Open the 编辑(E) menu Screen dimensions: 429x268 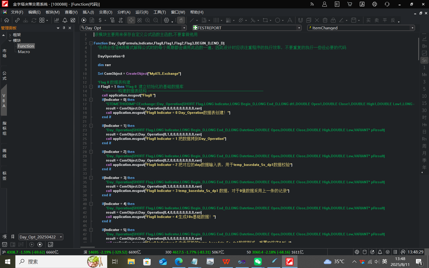coord(34,12)
